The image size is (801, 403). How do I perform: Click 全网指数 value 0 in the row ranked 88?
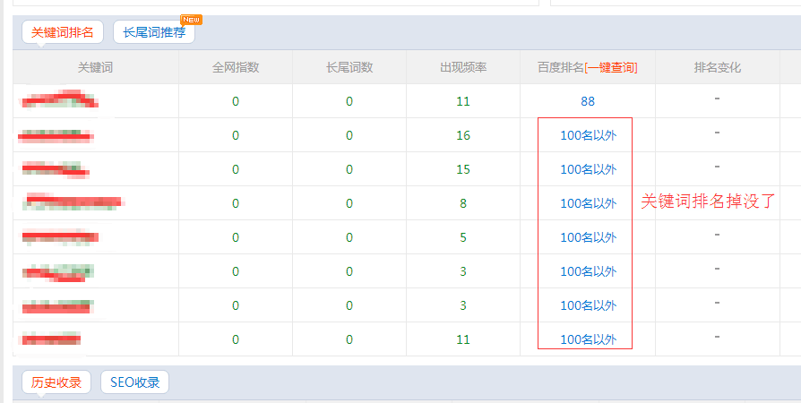(236, 101)
